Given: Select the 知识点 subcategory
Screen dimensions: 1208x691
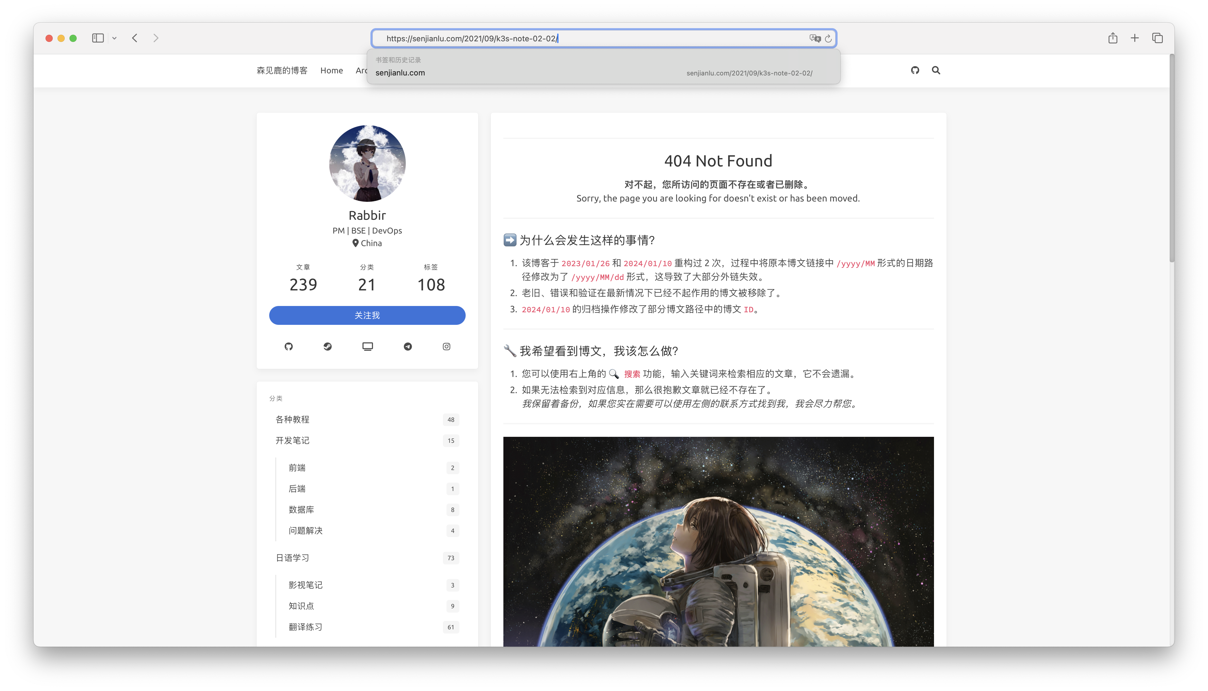Looking at the screenshot, I should point(373,606).
